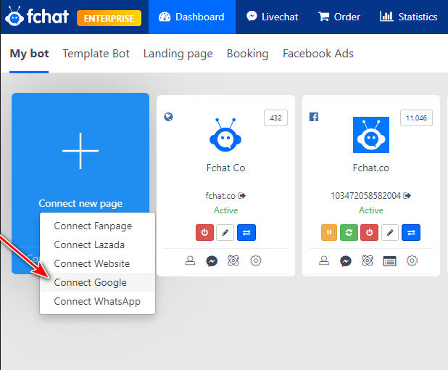The image size is (448, 370).
Task: Click the ENTERPRISE badge
Action: pos(109,18)
